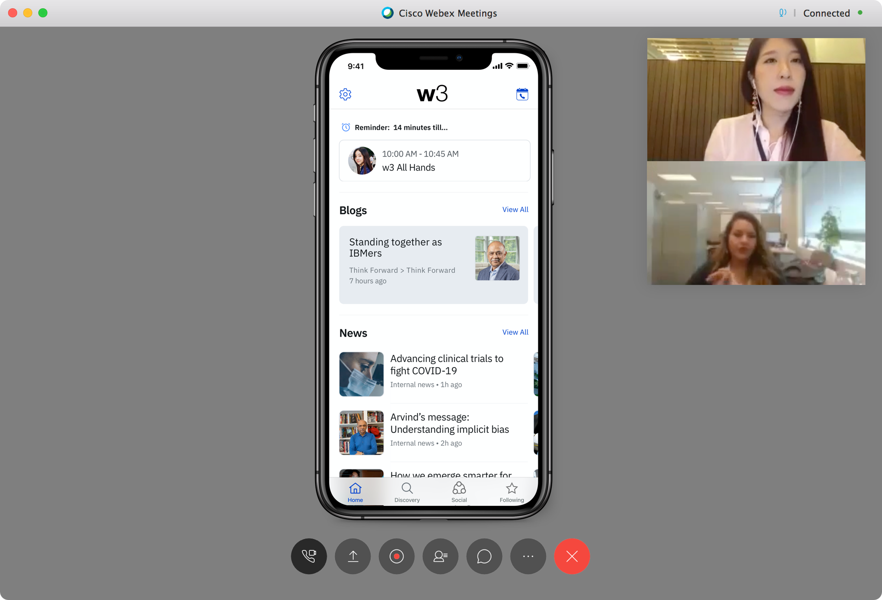
Task: Open Standing together as IBMers blog card
Action: [433, 264]
